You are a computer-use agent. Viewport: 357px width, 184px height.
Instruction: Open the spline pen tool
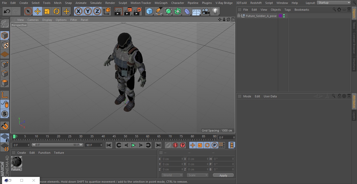point(159,11)
